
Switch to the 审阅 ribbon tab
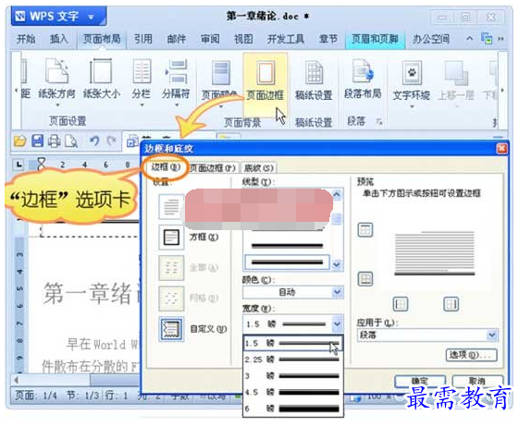(210, 39)
